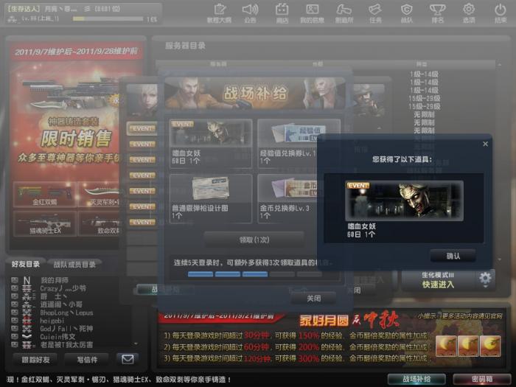
Task: Click server list scrollbar up arrow
Action: point(500,65)
